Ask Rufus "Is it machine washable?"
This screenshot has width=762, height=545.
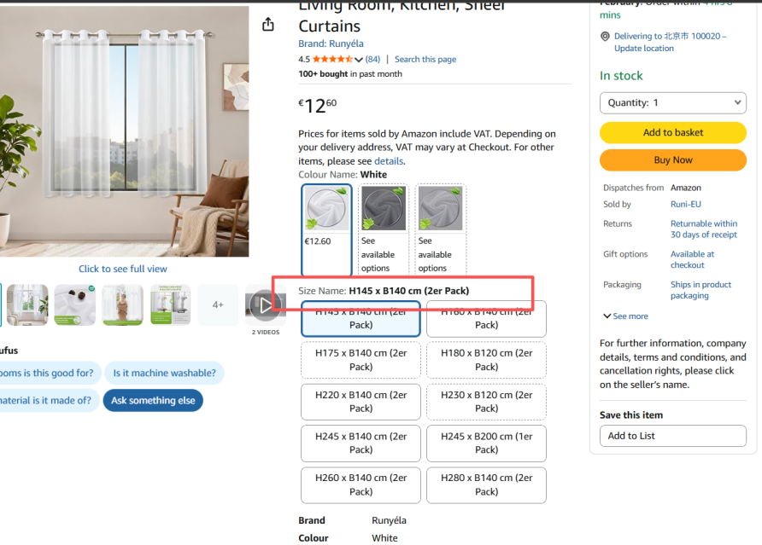[x=164, y=373]
